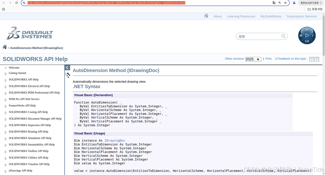Click the browser address bar URL

tap(106, 3)
